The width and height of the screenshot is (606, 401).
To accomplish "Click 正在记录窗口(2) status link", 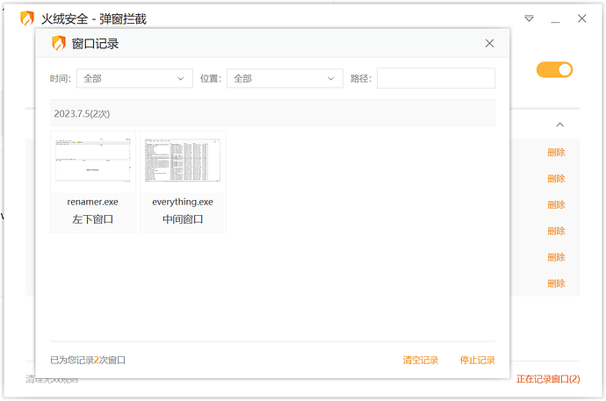I will (548, 379).
